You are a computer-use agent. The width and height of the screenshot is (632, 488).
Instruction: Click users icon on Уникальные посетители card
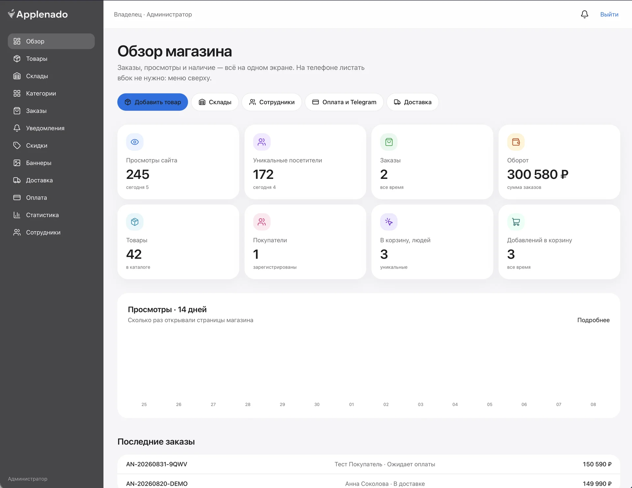262,142
